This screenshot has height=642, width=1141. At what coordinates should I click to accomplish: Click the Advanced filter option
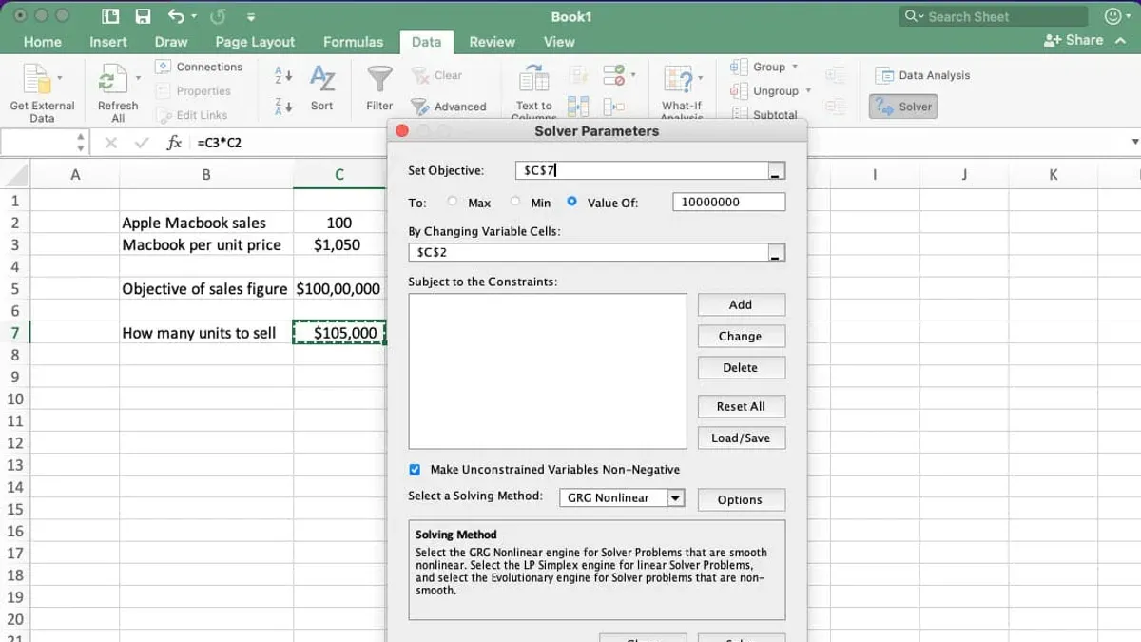(x=449, y=107)
